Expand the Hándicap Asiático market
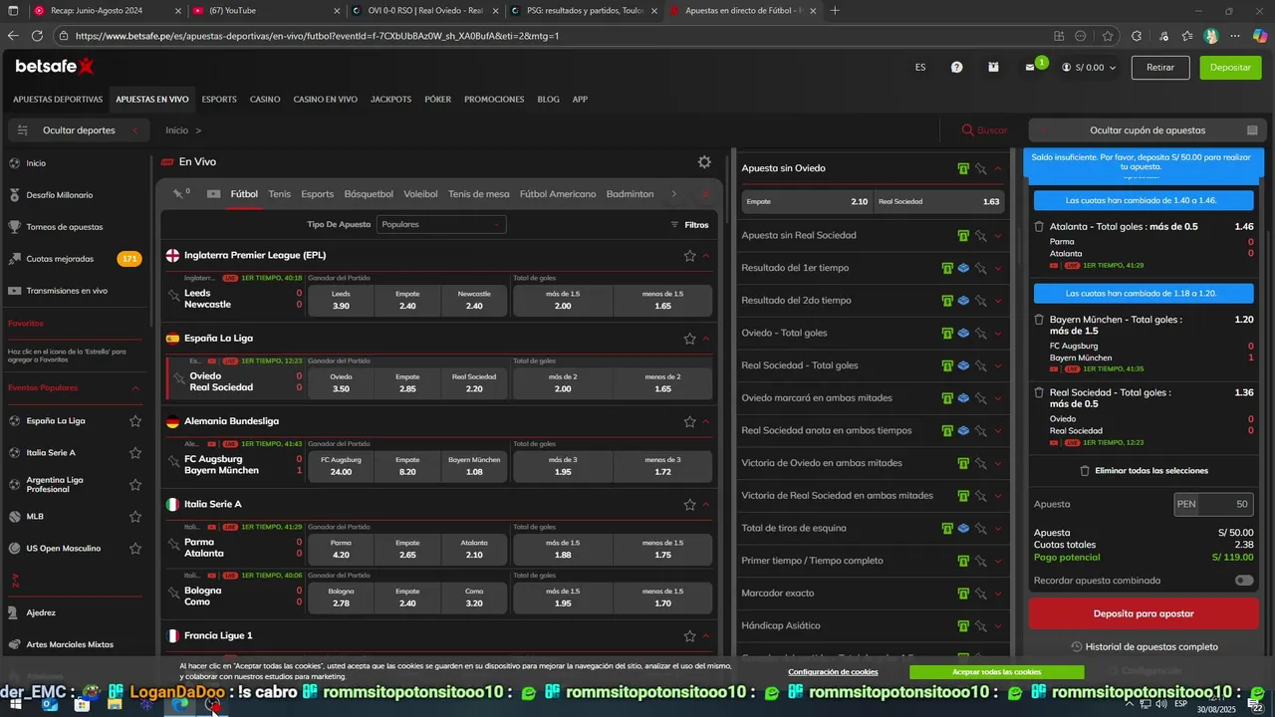 point(998,626)
